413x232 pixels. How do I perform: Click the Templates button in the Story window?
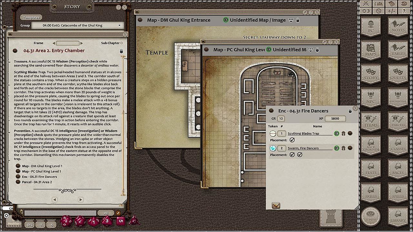pyautogui.click(x=31, y=18)
